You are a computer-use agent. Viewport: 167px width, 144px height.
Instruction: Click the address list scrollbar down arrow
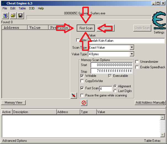pos(162,135)
